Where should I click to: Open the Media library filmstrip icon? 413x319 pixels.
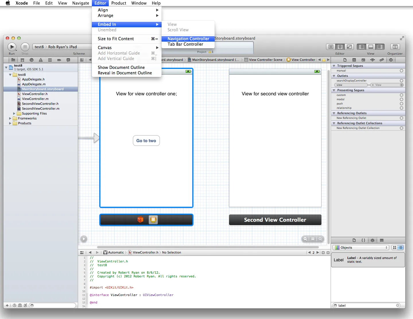coord(382,240)
